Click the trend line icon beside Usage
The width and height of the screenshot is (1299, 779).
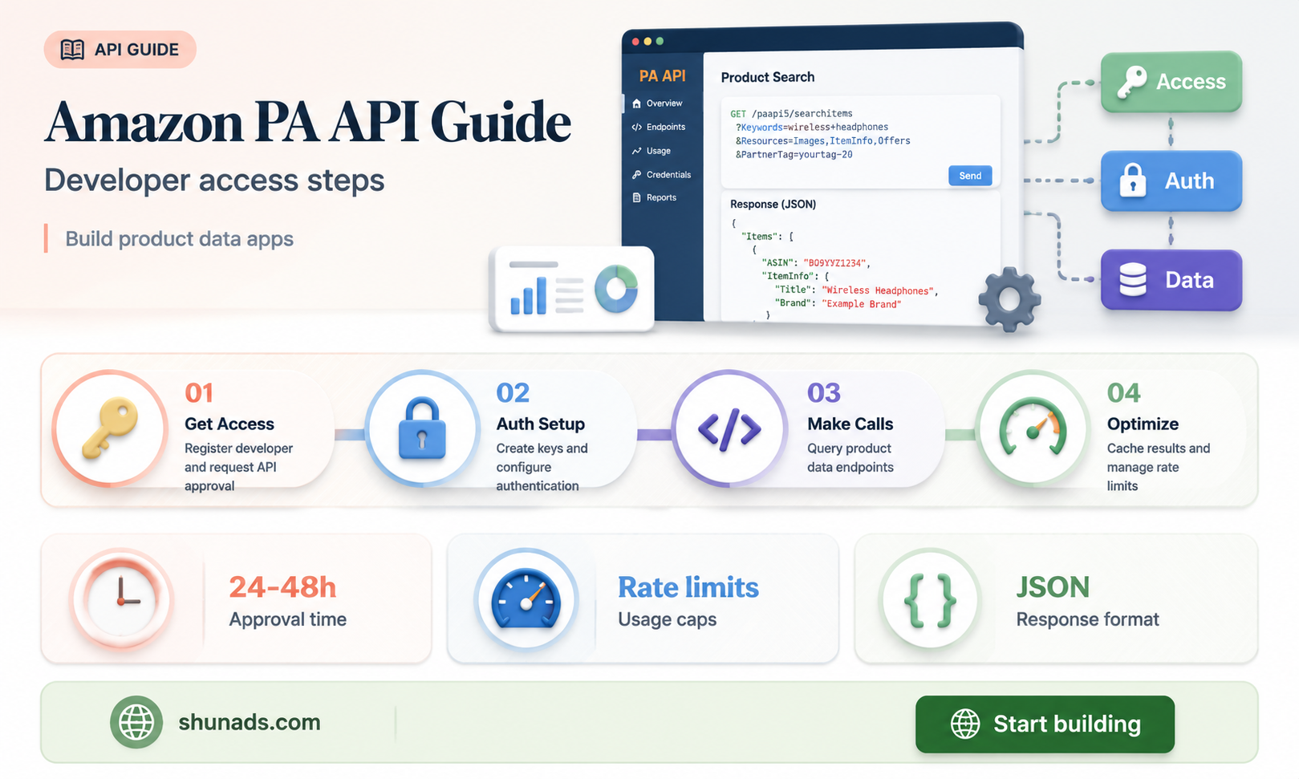[636, 151]
